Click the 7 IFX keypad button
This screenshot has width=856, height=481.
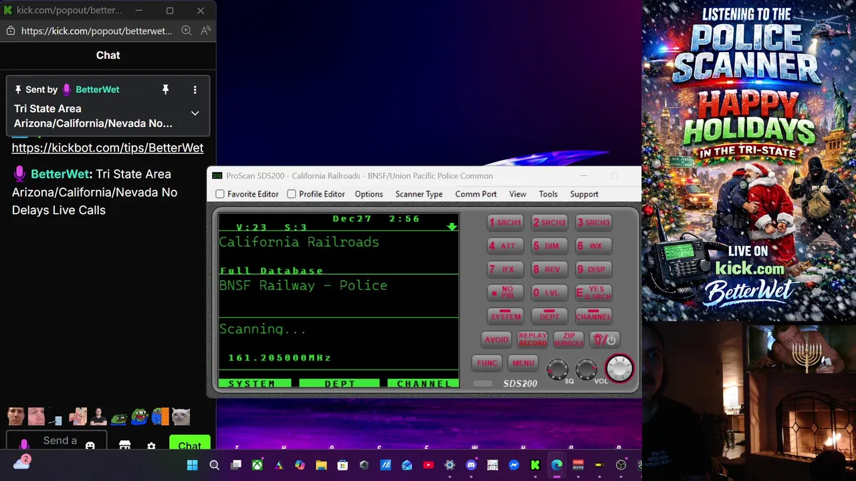click(x=505, y=269)
